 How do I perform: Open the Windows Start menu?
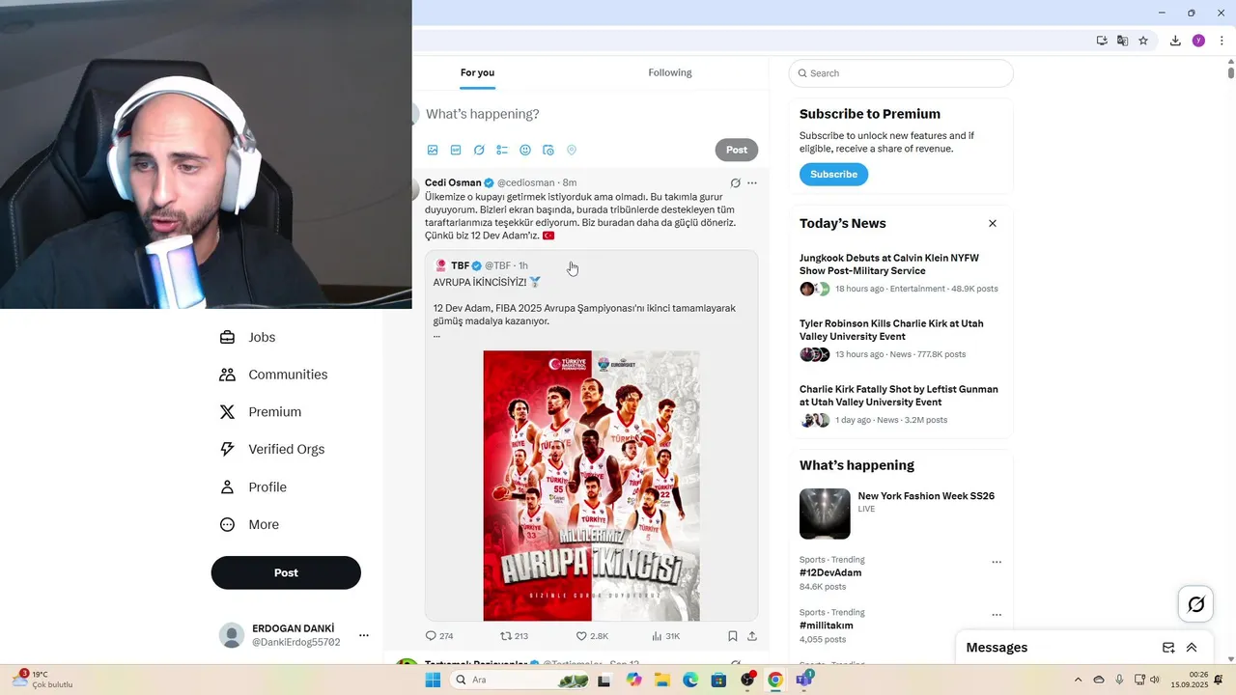tap(433, 680)
